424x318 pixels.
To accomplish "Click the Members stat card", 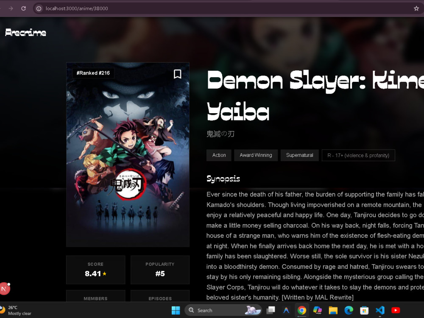I will 96,296.
